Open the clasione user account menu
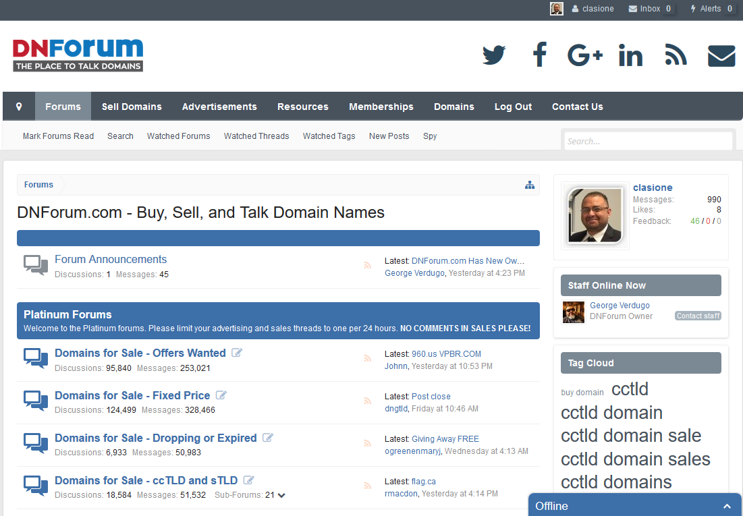The width and height of the screenshot is (743, 516). point(593,9)
